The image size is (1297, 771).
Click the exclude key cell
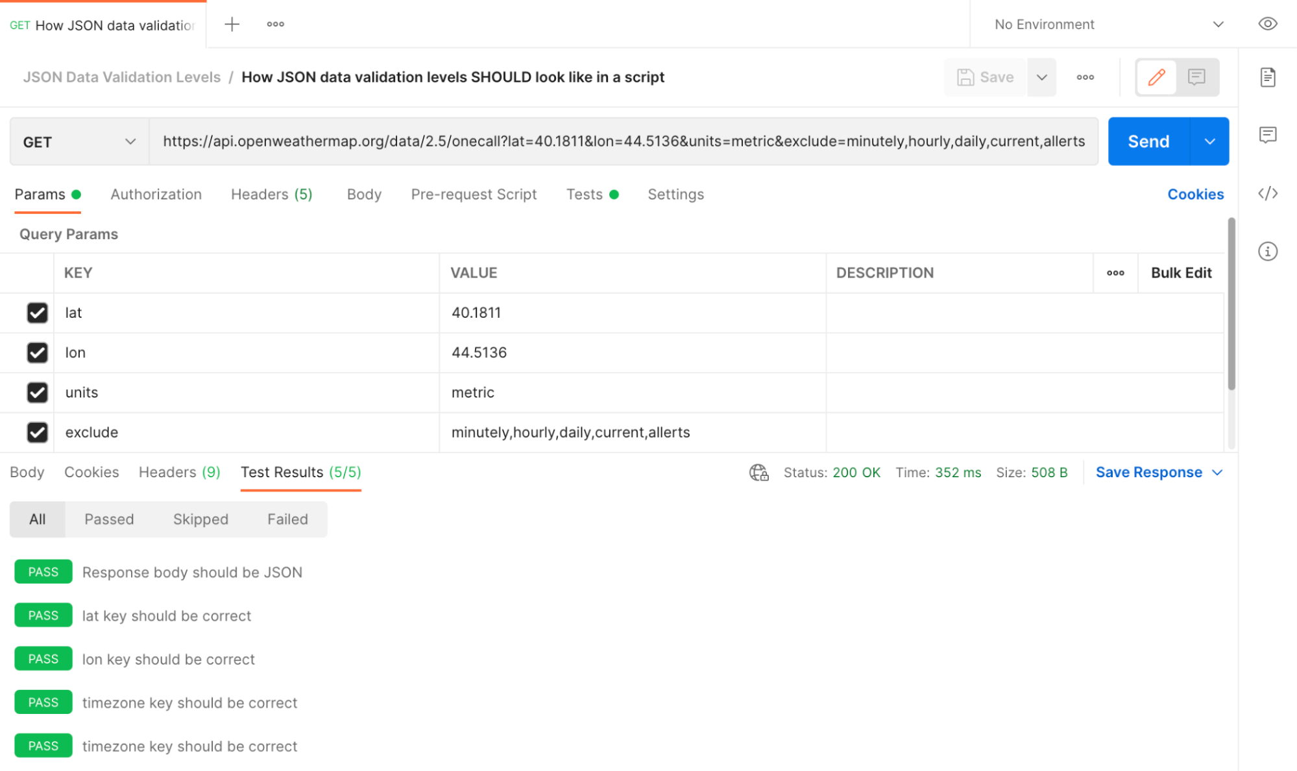[247, 432]
